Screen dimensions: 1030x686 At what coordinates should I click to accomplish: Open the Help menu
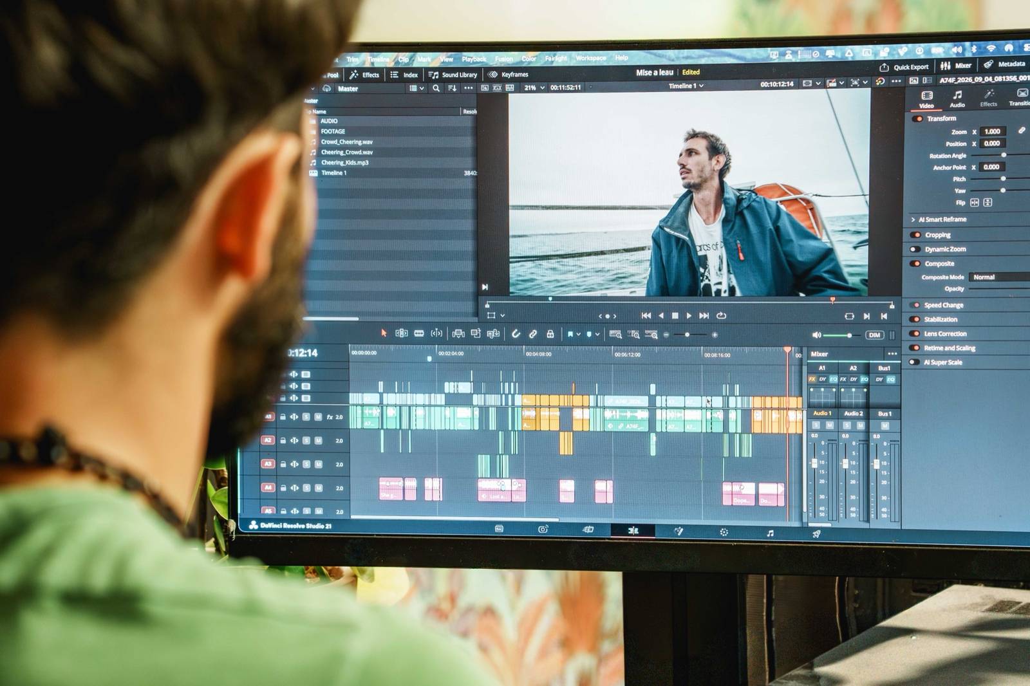(621, 57)
